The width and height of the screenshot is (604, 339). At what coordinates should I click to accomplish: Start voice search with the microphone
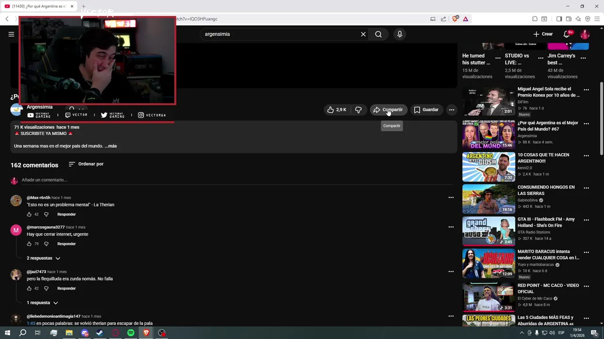[400, 34]
